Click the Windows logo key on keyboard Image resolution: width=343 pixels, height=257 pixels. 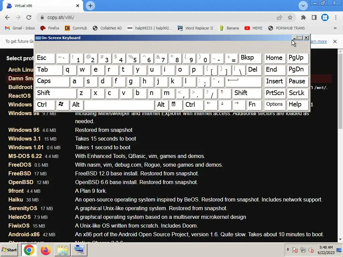[62, 105]
